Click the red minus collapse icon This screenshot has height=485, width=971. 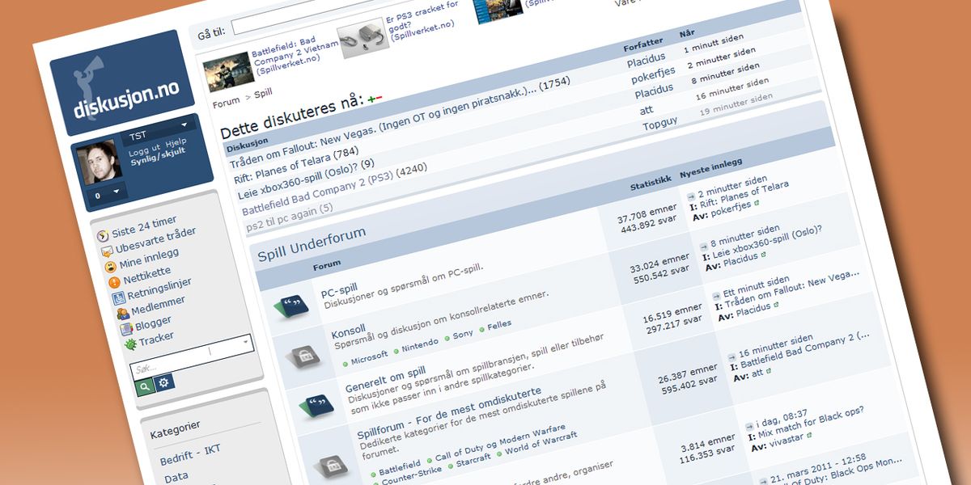tap(379, 98)
